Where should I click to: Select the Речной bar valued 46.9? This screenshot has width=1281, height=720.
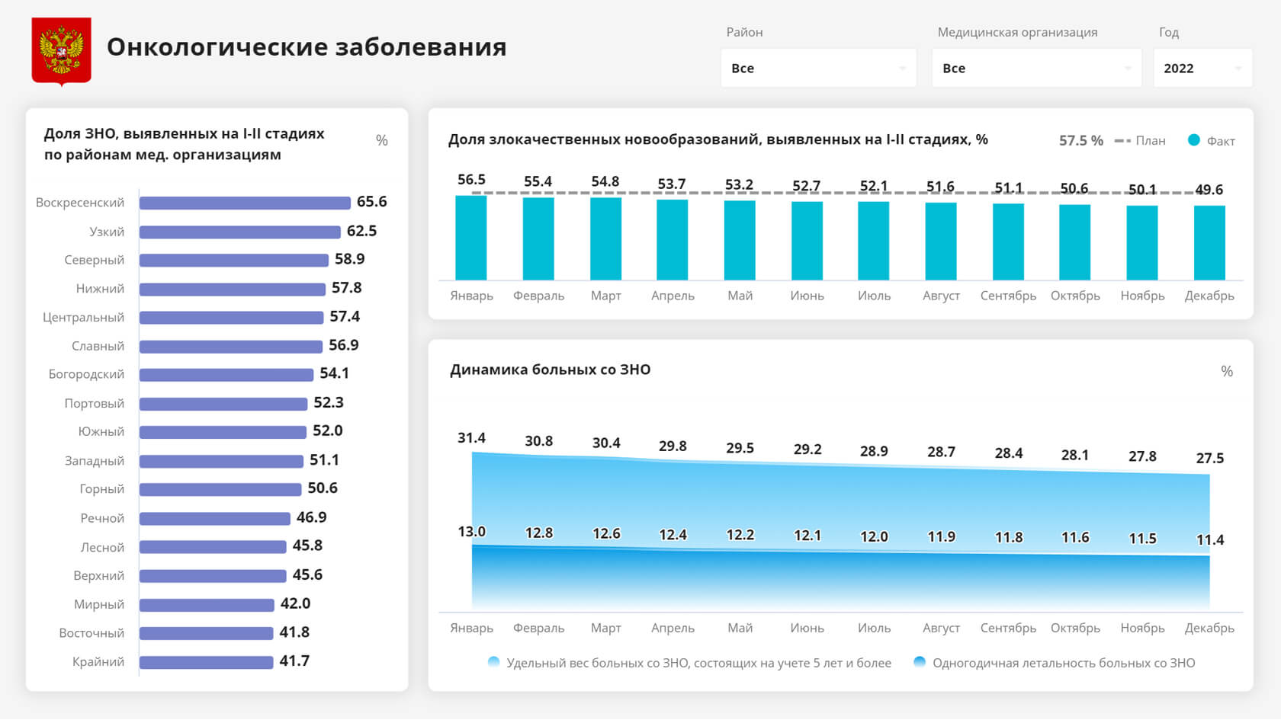[215, 518]
